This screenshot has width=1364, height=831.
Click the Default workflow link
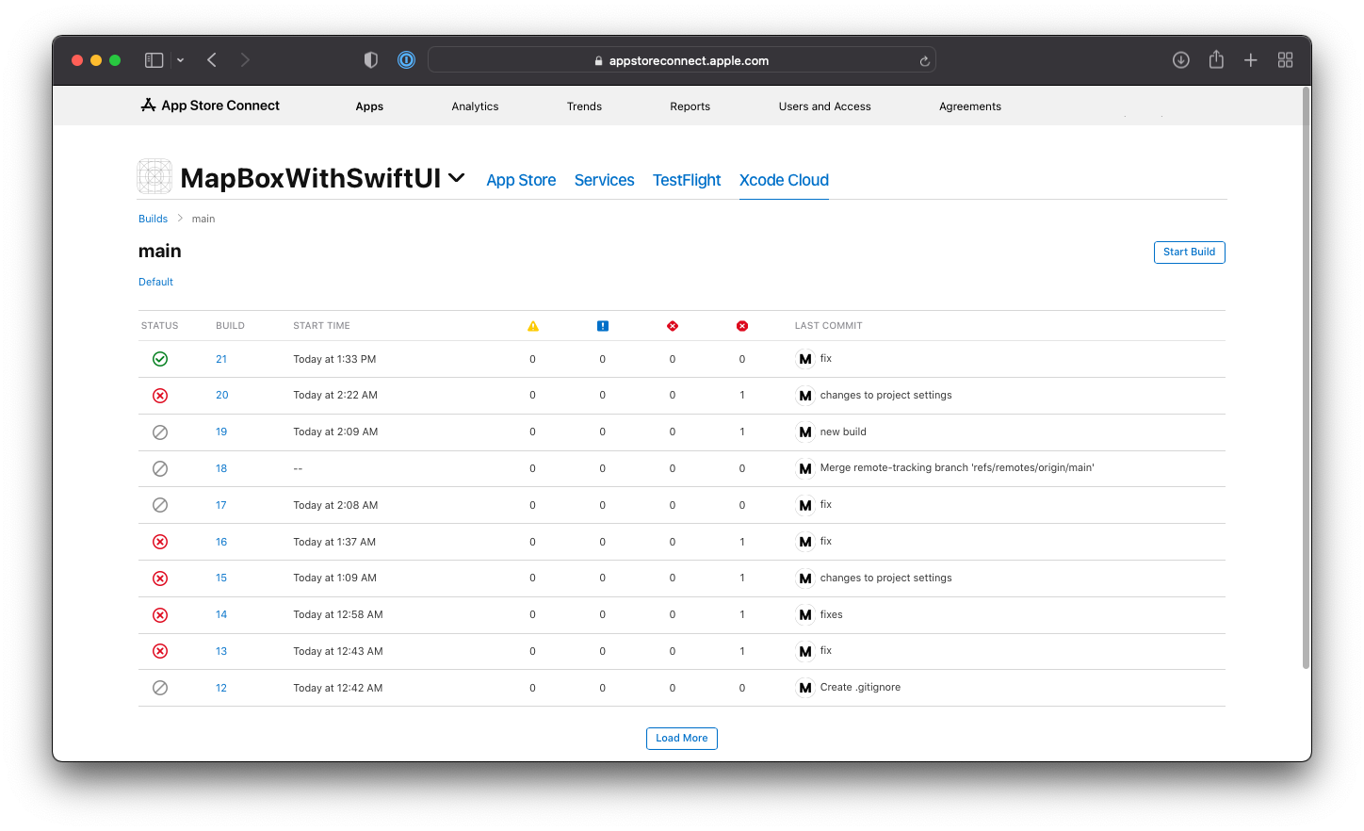click(x=155, y=282)
